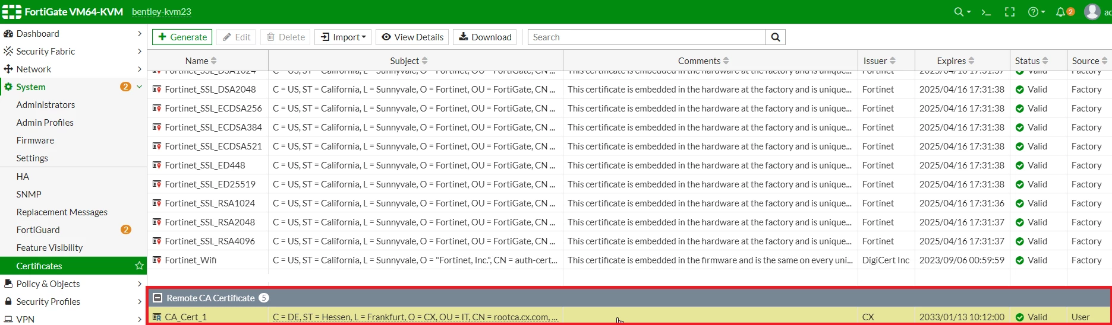Focus the certificate Search field

[646, 37]
